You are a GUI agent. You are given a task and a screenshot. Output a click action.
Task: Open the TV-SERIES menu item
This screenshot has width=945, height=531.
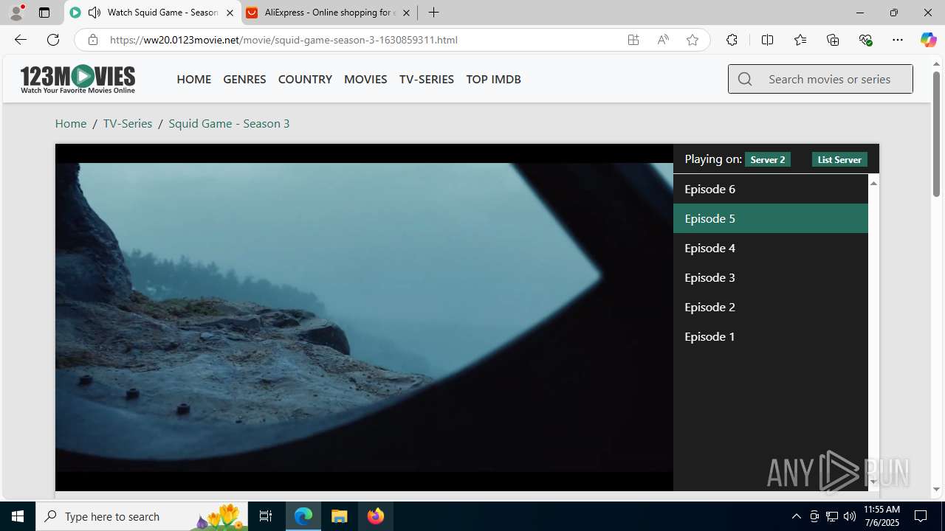pyautogui.click(x=426, y=79)
